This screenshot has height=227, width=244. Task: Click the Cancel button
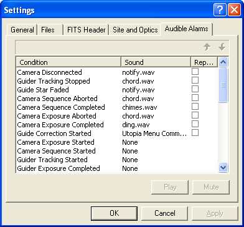point(165,213)
